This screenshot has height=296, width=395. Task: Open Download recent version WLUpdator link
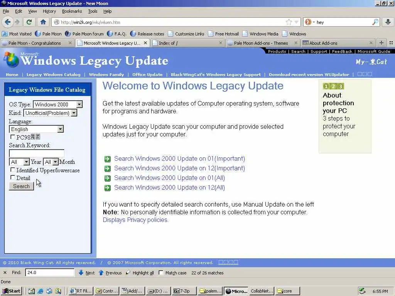[x=309, y=74]
